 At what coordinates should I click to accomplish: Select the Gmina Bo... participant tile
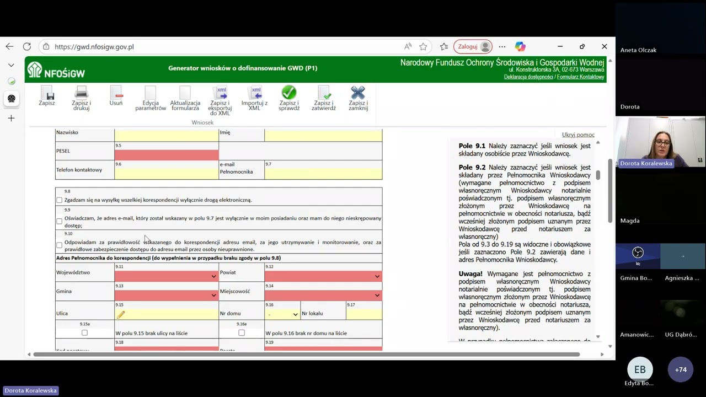[x=638, y=262]
